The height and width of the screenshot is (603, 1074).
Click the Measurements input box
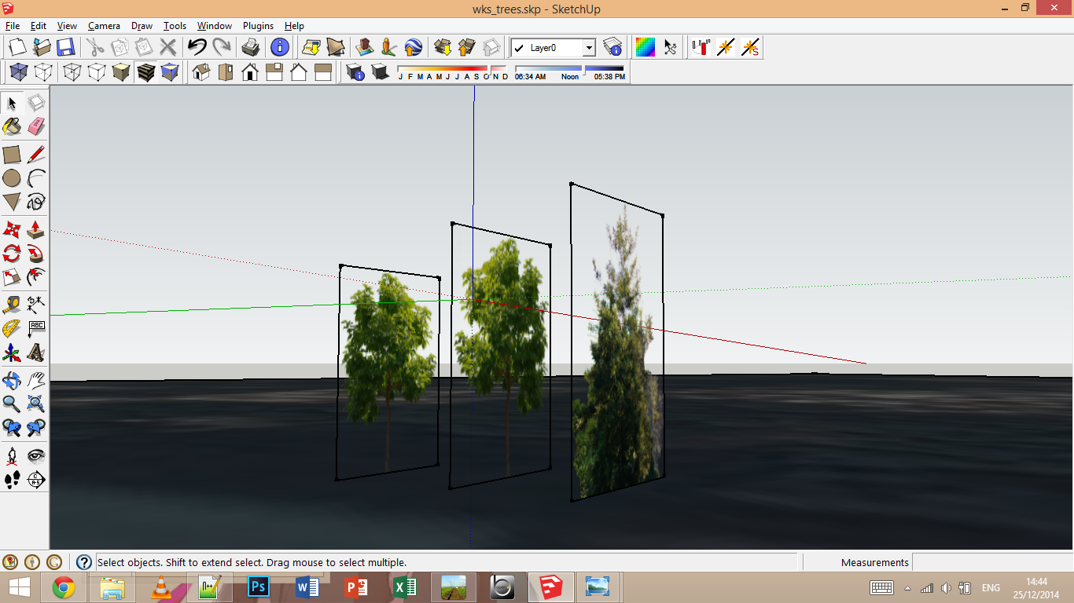992,562
